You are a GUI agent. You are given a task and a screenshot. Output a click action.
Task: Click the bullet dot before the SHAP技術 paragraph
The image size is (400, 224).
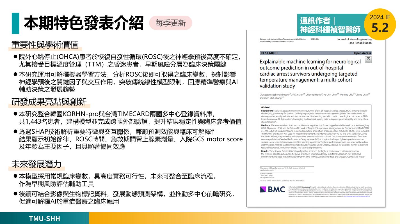click(x=16, y=132)
